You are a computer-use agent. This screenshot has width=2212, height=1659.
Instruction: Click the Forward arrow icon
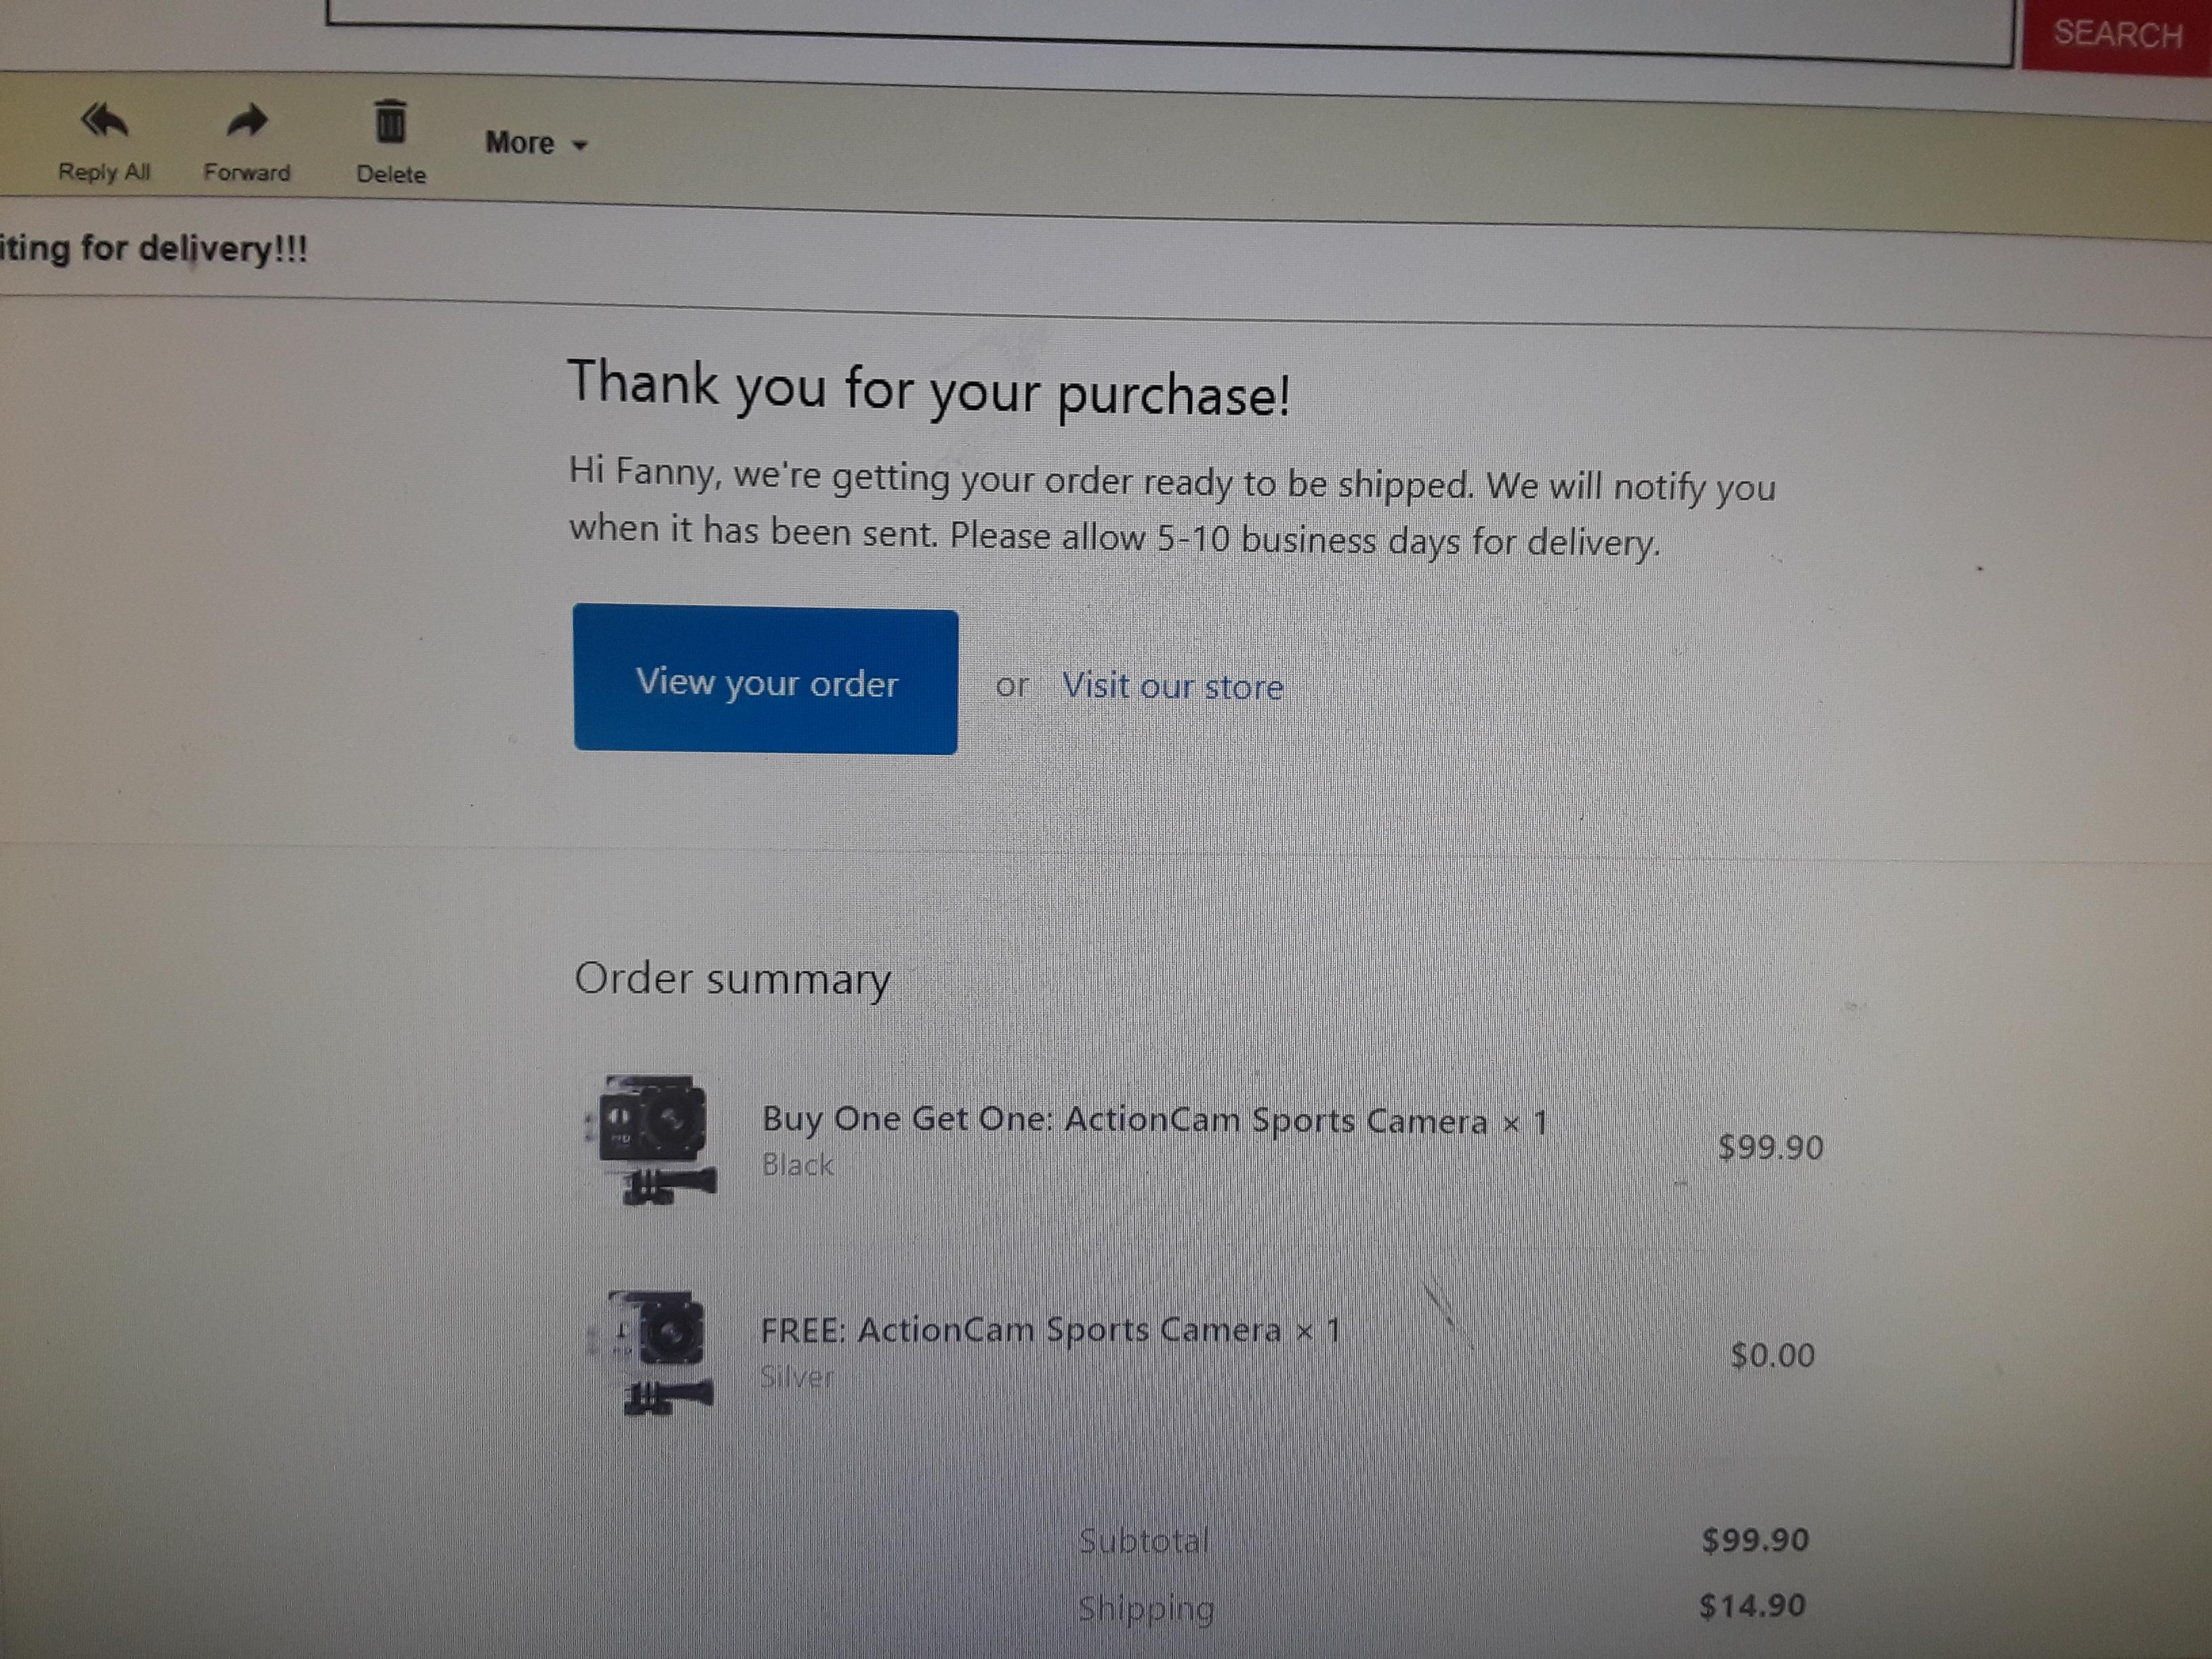pyautogui.click(x=246, y=121)
